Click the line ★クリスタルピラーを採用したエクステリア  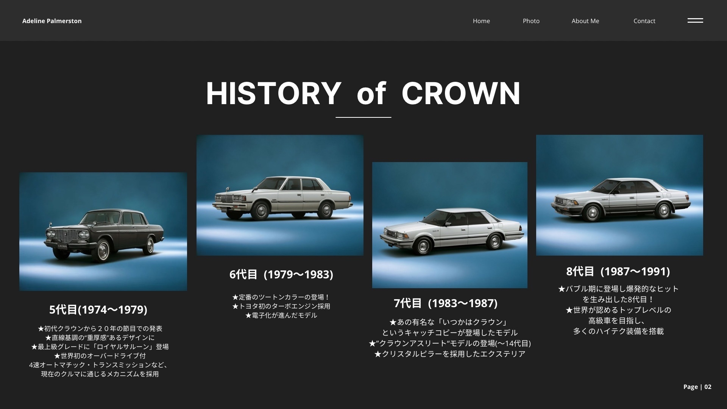[x=449, y=354]
